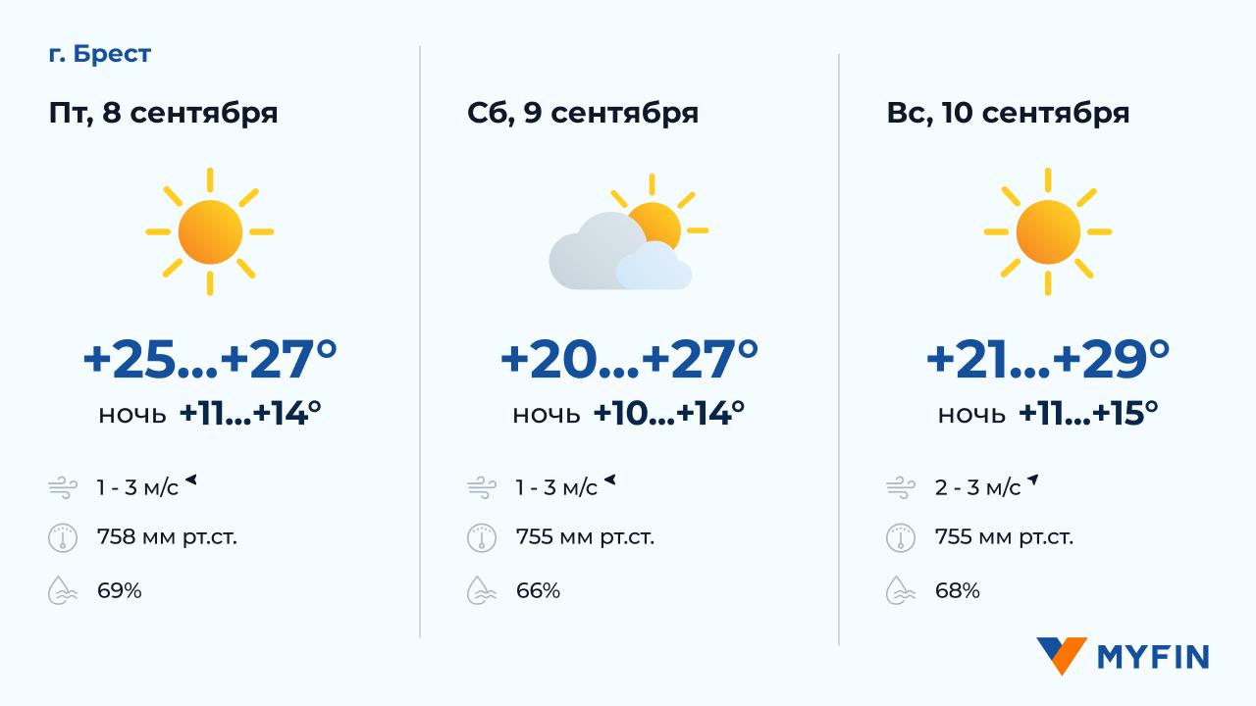Click the pressure gauge icon for Sunday
Screen dimensions: 1256x706
coord(900,538)
